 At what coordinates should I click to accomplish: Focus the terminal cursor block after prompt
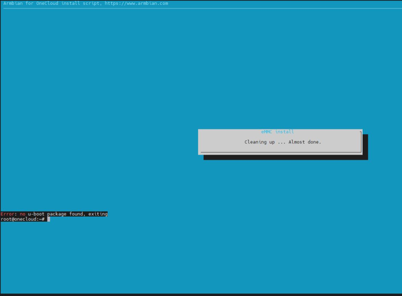(49, 219)
